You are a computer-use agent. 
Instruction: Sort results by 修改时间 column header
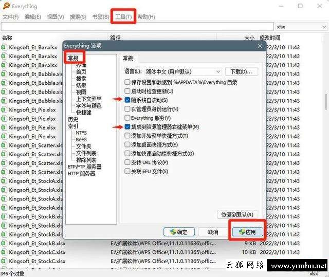click(x=270, y=38)
